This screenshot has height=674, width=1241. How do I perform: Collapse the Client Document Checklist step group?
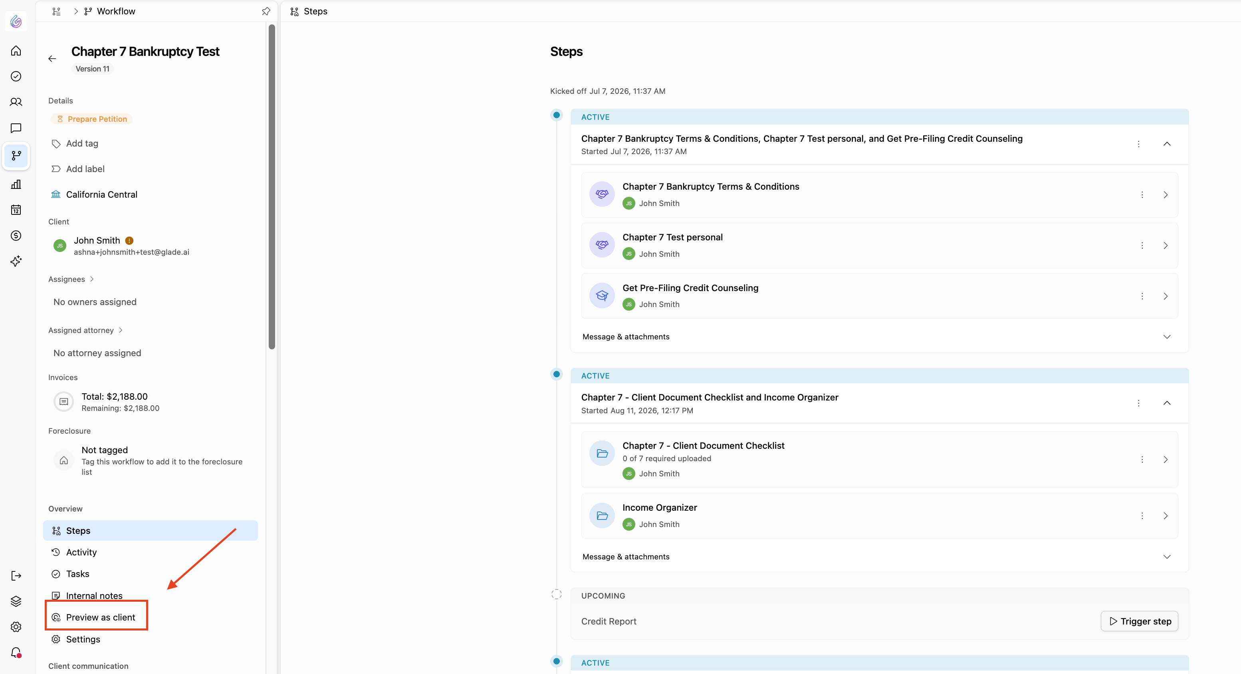pyautogui.click(x=1167, y=403)
